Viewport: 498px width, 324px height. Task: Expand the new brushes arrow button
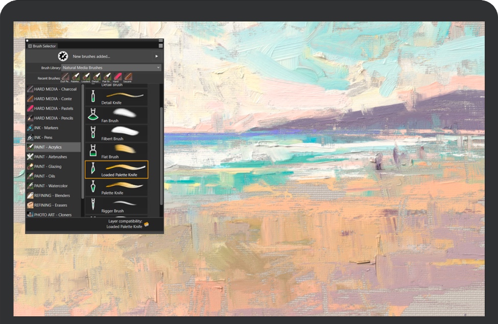(157, 56)
